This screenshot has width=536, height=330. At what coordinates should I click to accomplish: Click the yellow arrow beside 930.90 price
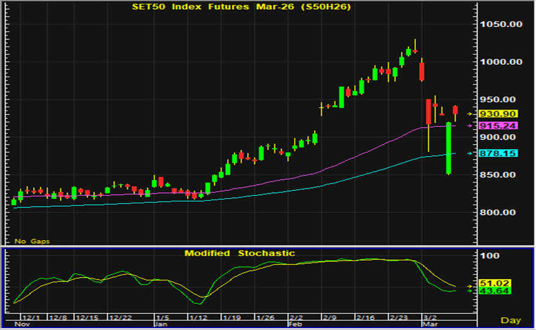470,114
